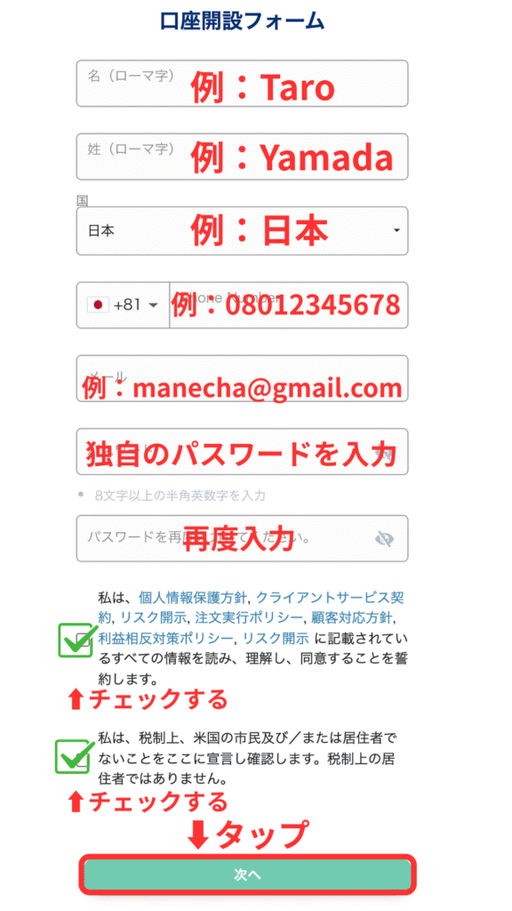The height and width of the screenshot is (911, 512).
Task: Open the country dropdown showing 日本
Action: point(242,230)
